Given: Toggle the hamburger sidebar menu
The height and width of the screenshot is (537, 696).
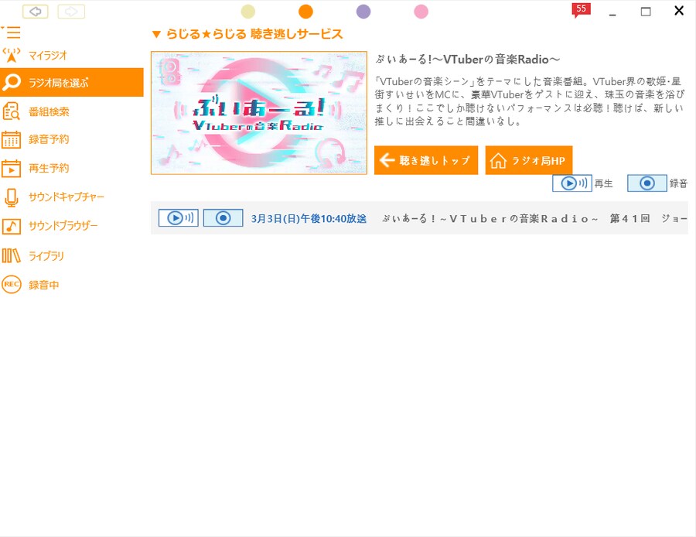Looking at the screenshot, I should (x=12, y=32).
